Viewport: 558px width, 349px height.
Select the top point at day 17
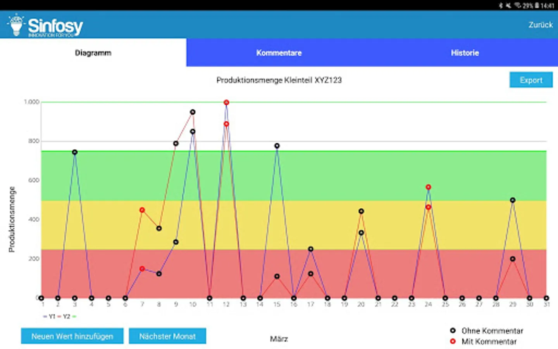click(x=310, y=249)
